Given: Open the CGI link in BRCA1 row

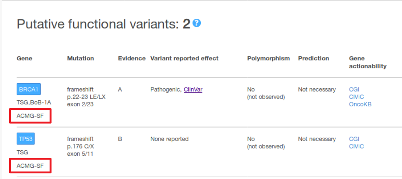Looking at the screenshot, I should pos(354,89).
